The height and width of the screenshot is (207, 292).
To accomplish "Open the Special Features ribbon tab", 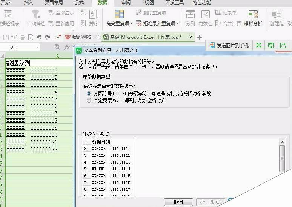I will [202, 3].
